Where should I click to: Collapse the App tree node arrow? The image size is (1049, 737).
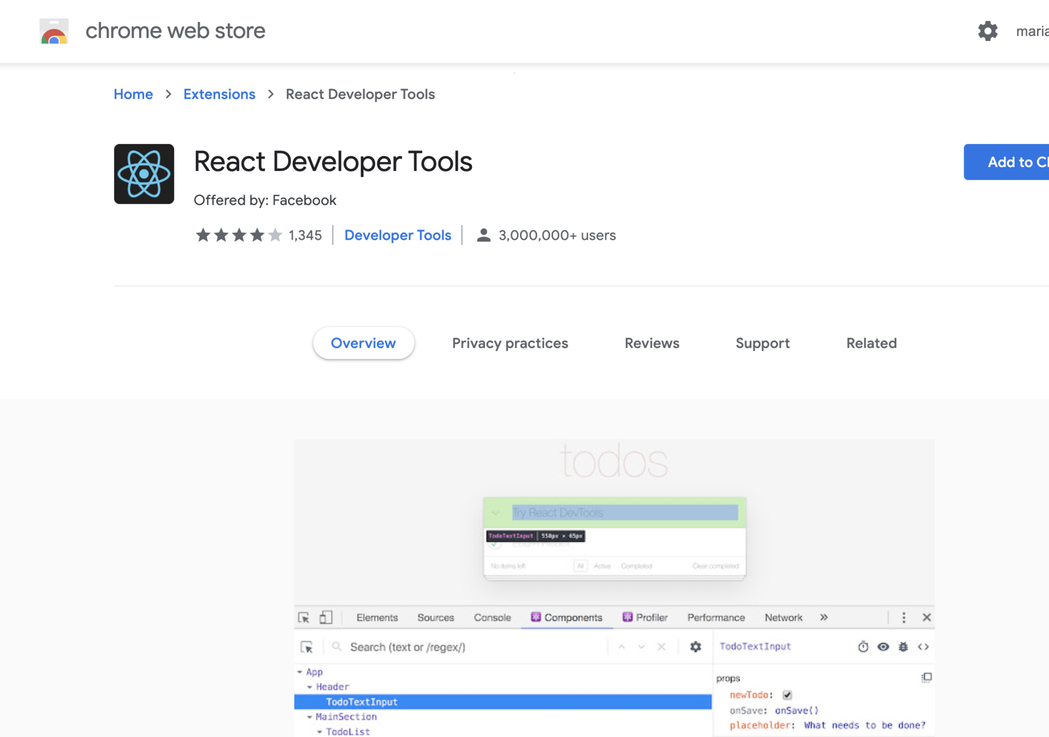pos(300,672)
